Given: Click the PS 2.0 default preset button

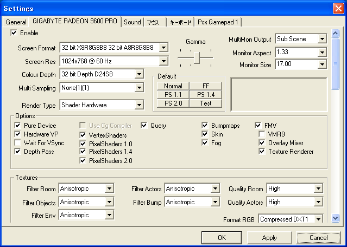Looking at the screenshot, I should [x=173, y=103].
